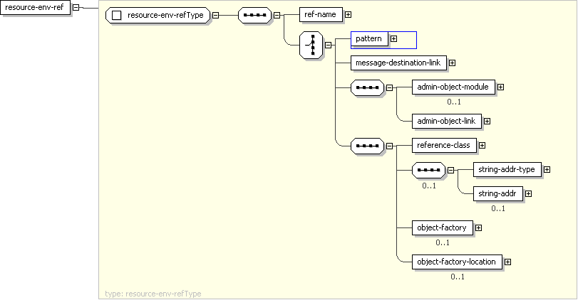Select the reference-class element box
Screen dimensions: 578x300
click(443, 145)
